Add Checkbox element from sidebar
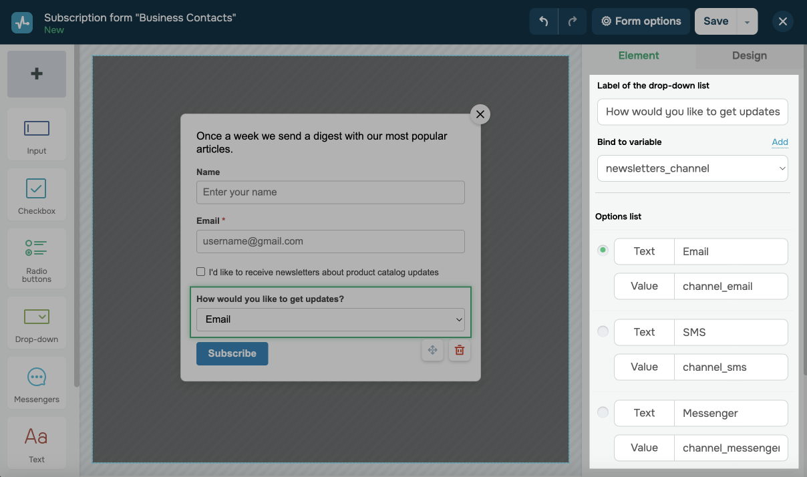807x477 pixels. (x=37, y=194)
